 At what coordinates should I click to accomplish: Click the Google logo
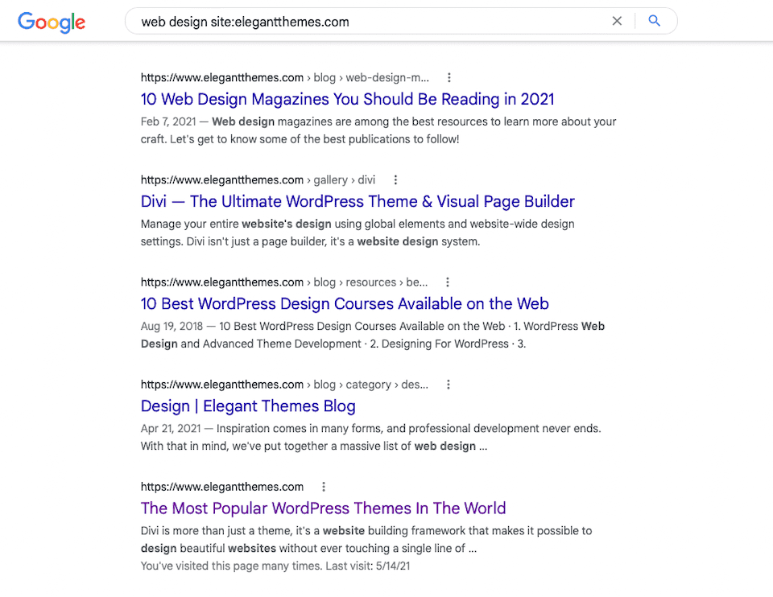coord(51,23)
